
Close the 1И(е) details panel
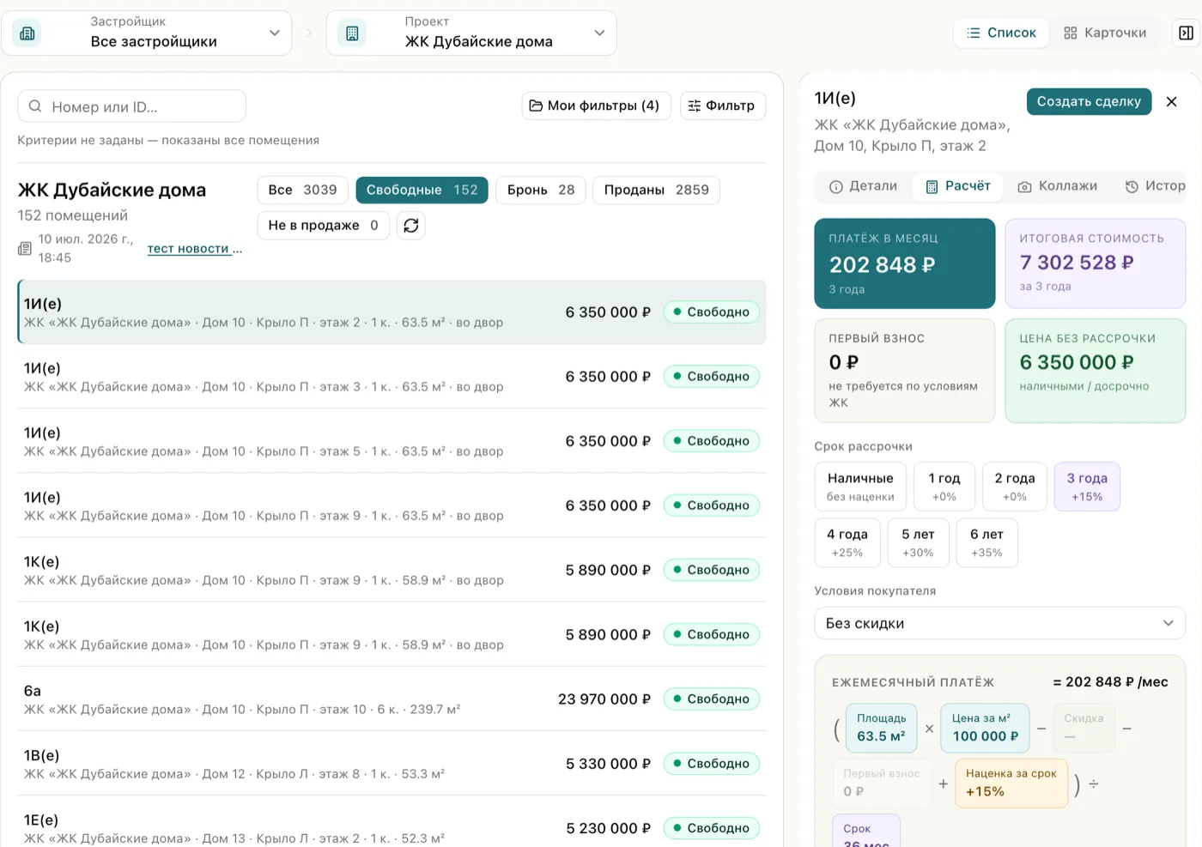point(1171,101)
